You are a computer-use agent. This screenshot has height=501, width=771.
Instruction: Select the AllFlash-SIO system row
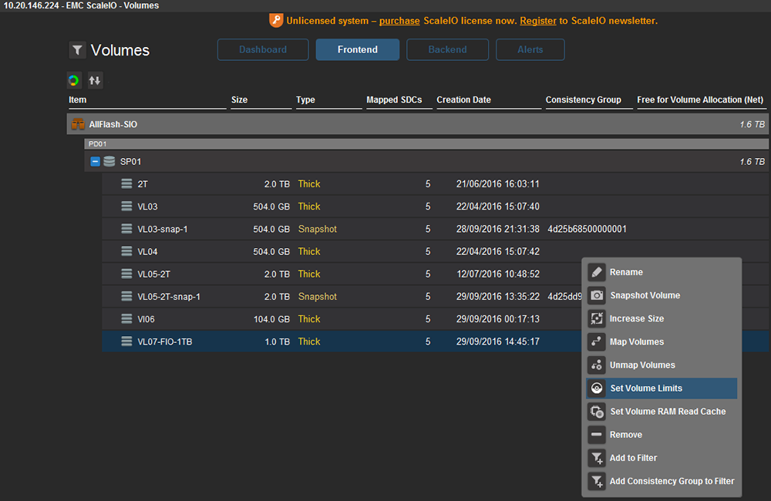pyautogui.click(x=417, y=124)
